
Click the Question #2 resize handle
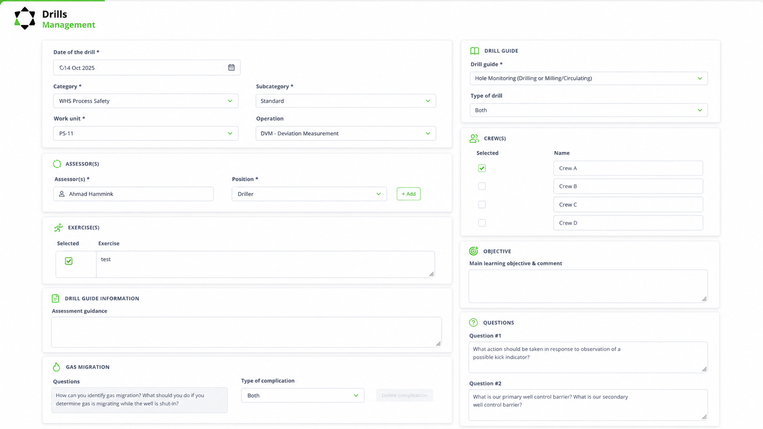(704, 417)
